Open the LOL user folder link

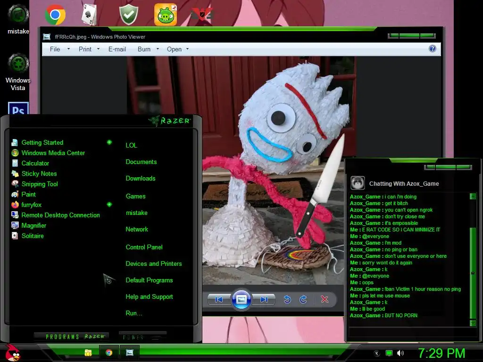coord(131,145)
